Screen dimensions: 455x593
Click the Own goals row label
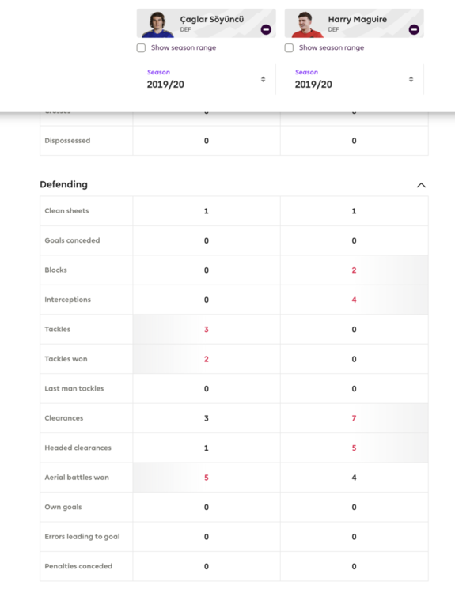(x=63, y=507)
